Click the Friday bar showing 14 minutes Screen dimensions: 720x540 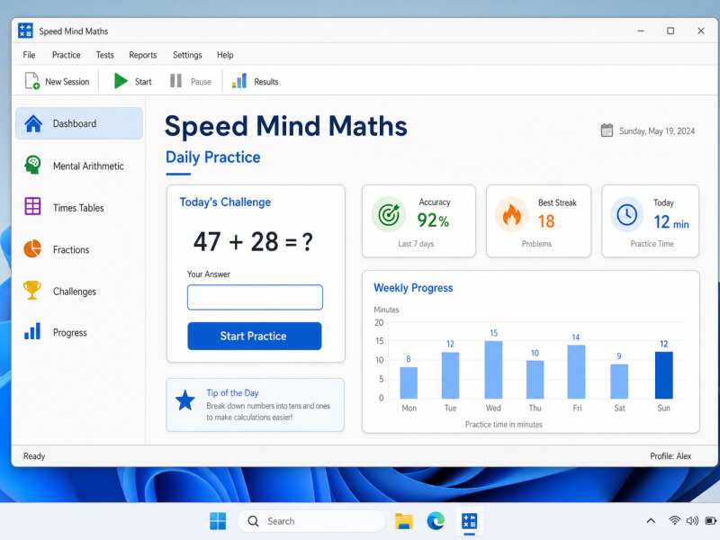pyautogui.click(x=576, y=372)
